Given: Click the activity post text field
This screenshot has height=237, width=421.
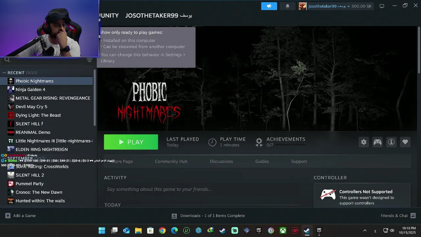Looking at the screenshot, I should click(x=202, y=189).
